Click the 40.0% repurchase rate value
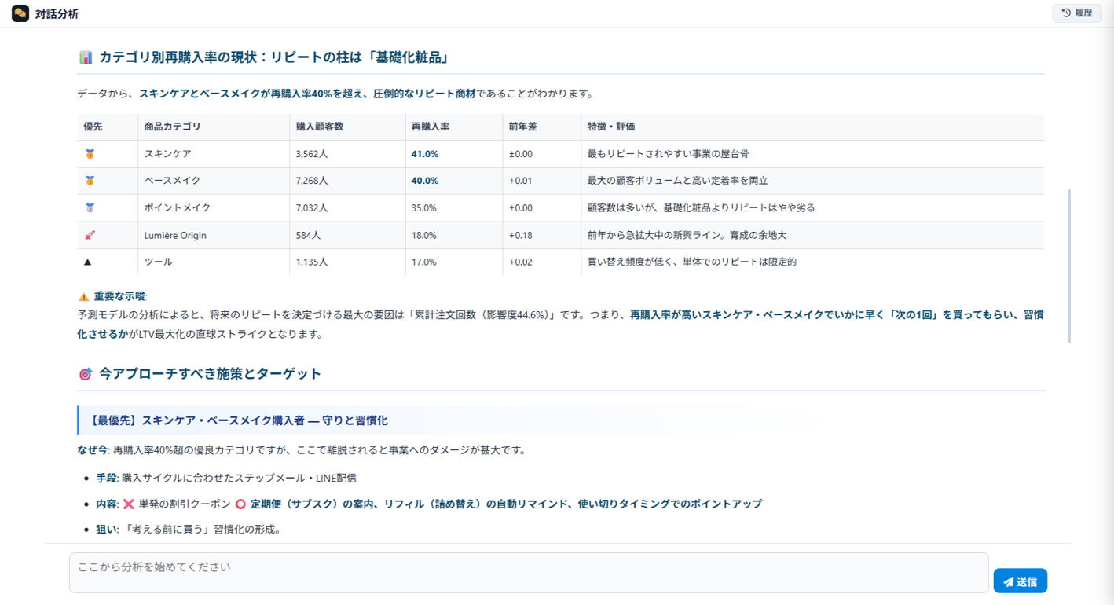Screen dimensions: 1114x605 tap(425, 181)
